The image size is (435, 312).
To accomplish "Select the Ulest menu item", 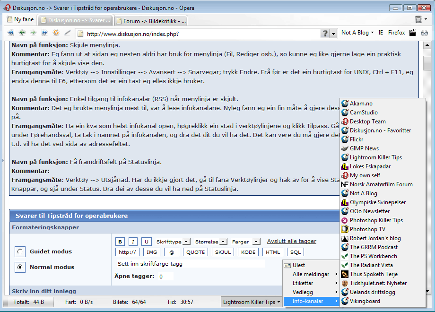I will pos(311,265).
